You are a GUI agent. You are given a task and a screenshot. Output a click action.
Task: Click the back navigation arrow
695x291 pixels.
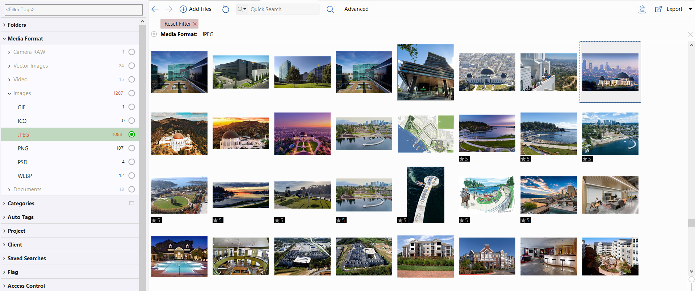coord(155,9)
